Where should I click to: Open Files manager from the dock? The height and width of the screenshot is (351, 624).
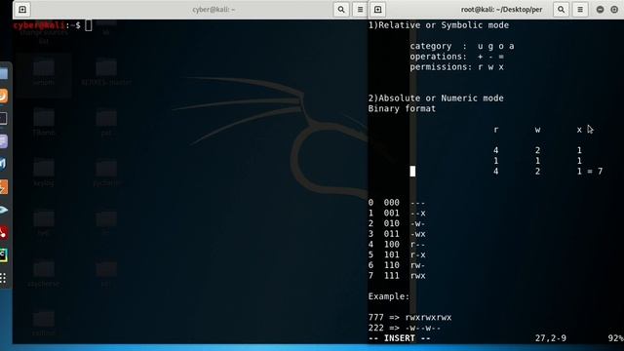pyautogui.click(x=3, y=74)
